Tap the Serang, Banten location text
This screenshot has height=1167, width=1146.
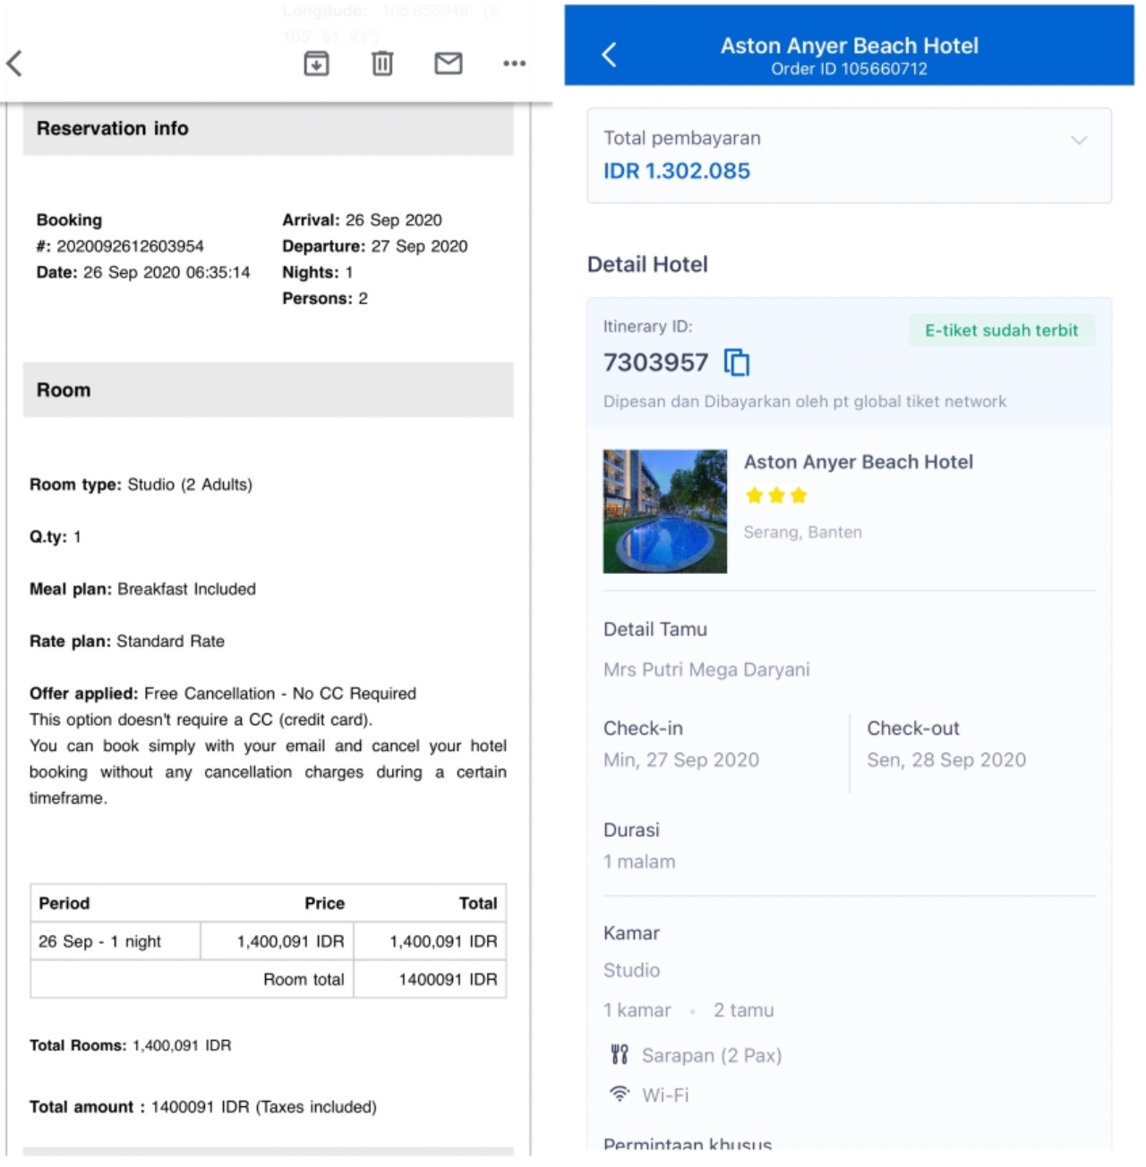pyautogui.click(x=802, y=532)
